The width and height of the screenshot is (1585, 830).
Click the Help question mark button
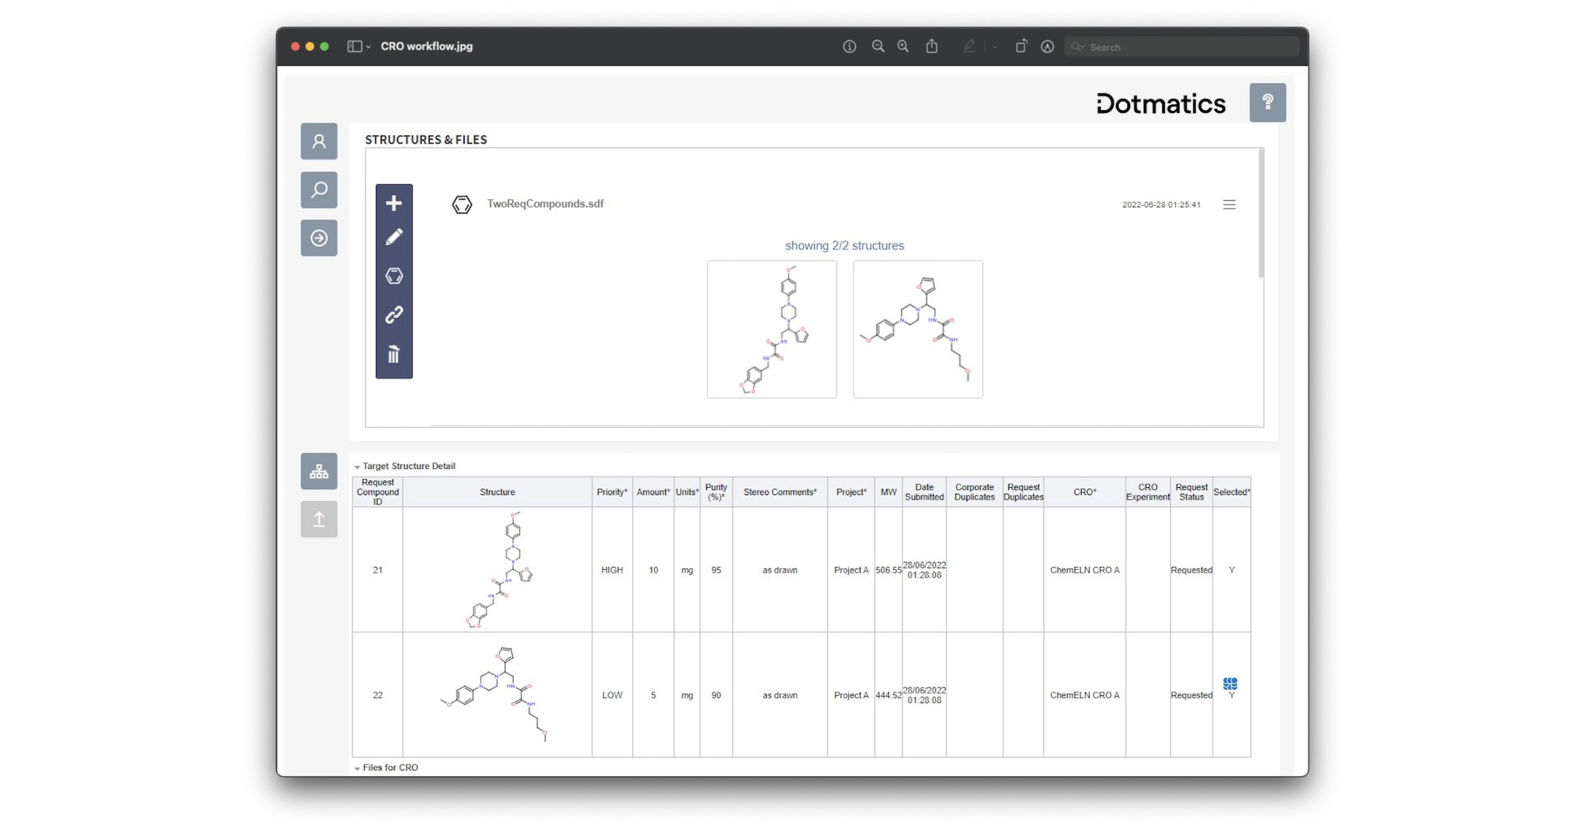pos(1267,102)
